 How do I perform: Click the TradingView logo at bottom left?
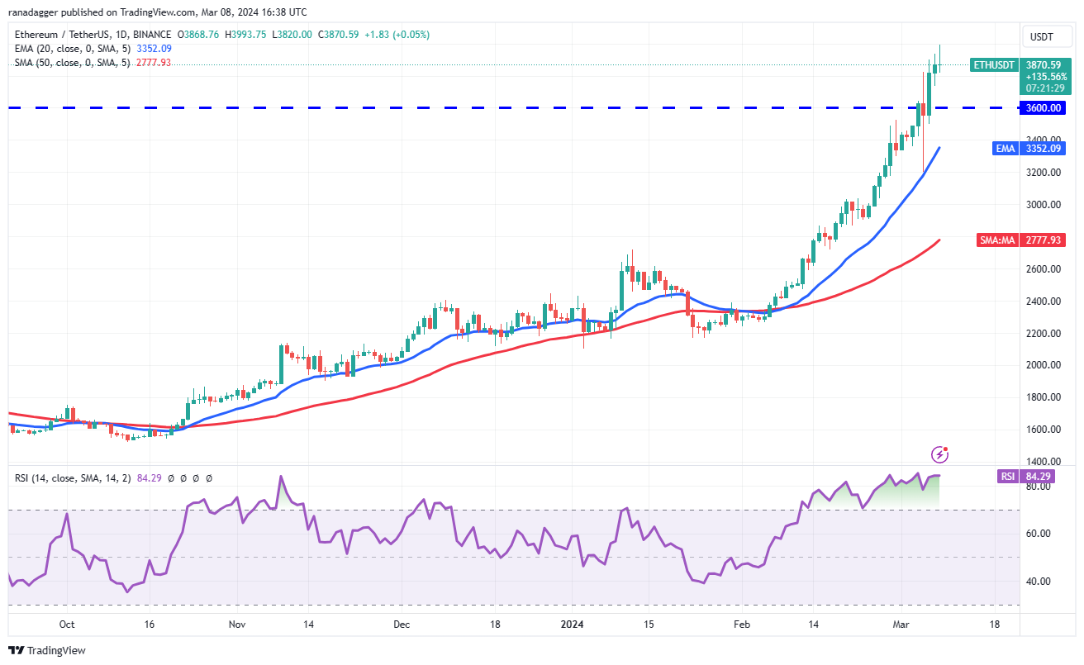coord(47,650)
